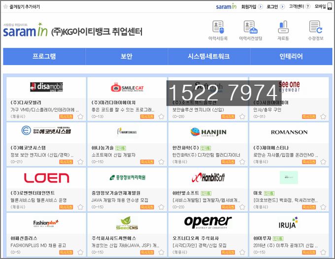Screen dimensions: 335x259
Task: Click the arrow icon beside 회원가입
Action: (x=261, y=6)
